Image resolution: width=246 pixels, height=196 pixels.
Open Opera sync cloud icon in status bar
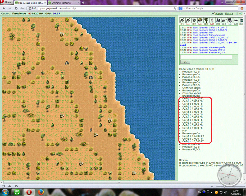click(10, 186)
